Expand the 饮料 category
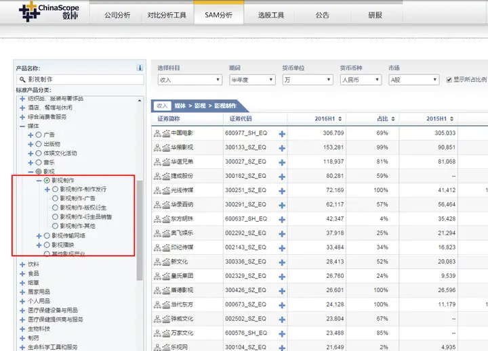This screenshot has width=488, height=351. tap(22, 264)
